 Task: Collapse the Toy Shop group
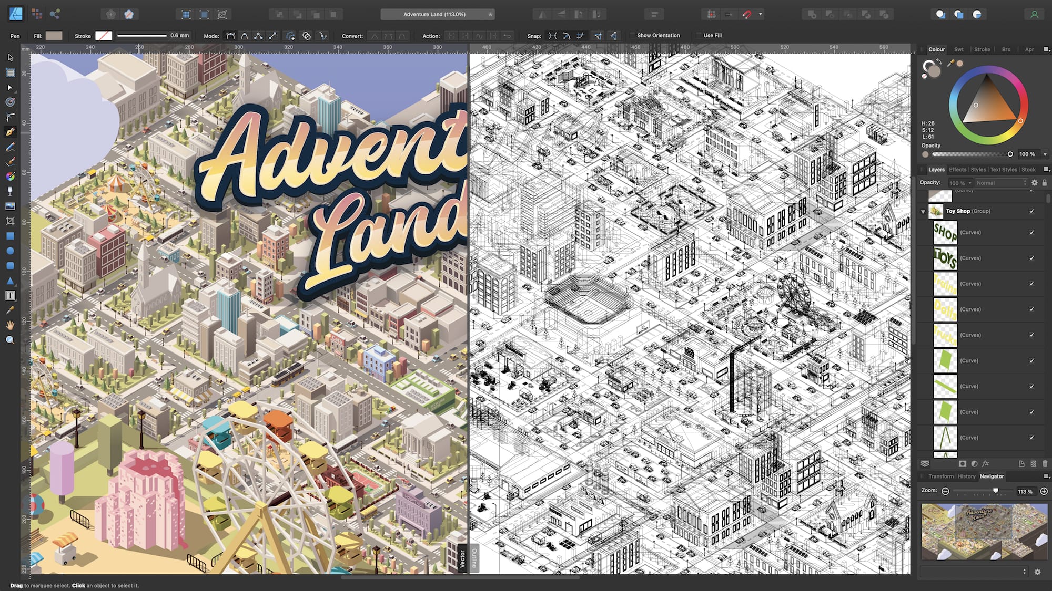coord(923,212)
